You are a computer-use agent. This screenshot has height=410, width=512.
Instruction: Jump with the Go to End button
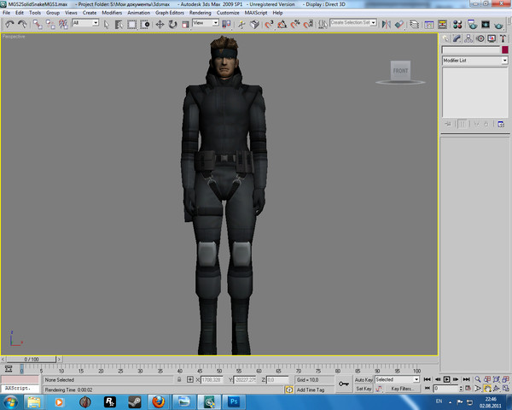click(466, 379)
